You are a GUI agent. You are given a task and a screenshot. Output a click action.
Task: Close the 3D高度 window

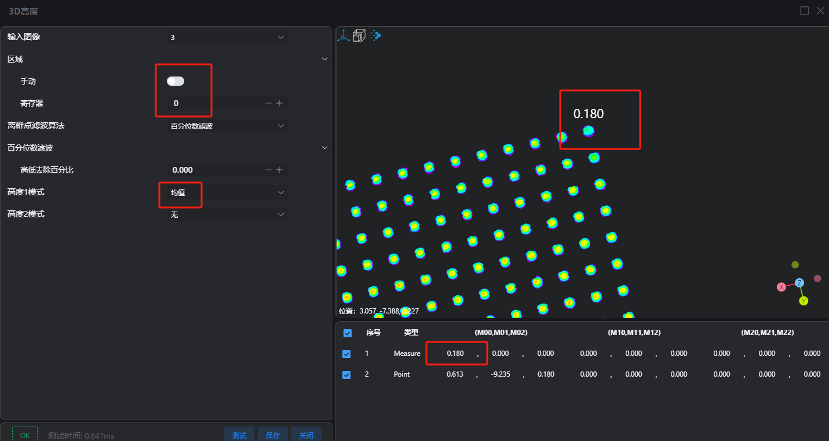(820, 10)
